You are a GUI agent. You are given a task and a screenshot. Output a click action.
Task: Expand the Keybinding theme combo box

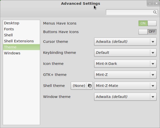coord(125,53)
